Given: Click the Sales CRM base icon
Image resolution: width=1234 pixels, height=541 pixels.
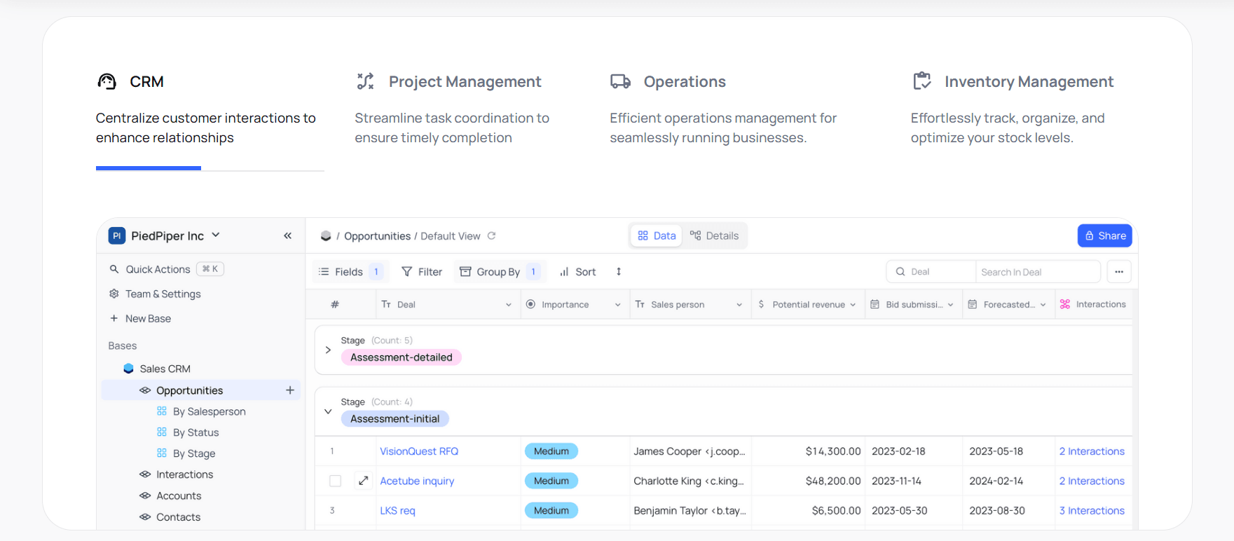Looking at the screenshot, I should click(128, 369).
